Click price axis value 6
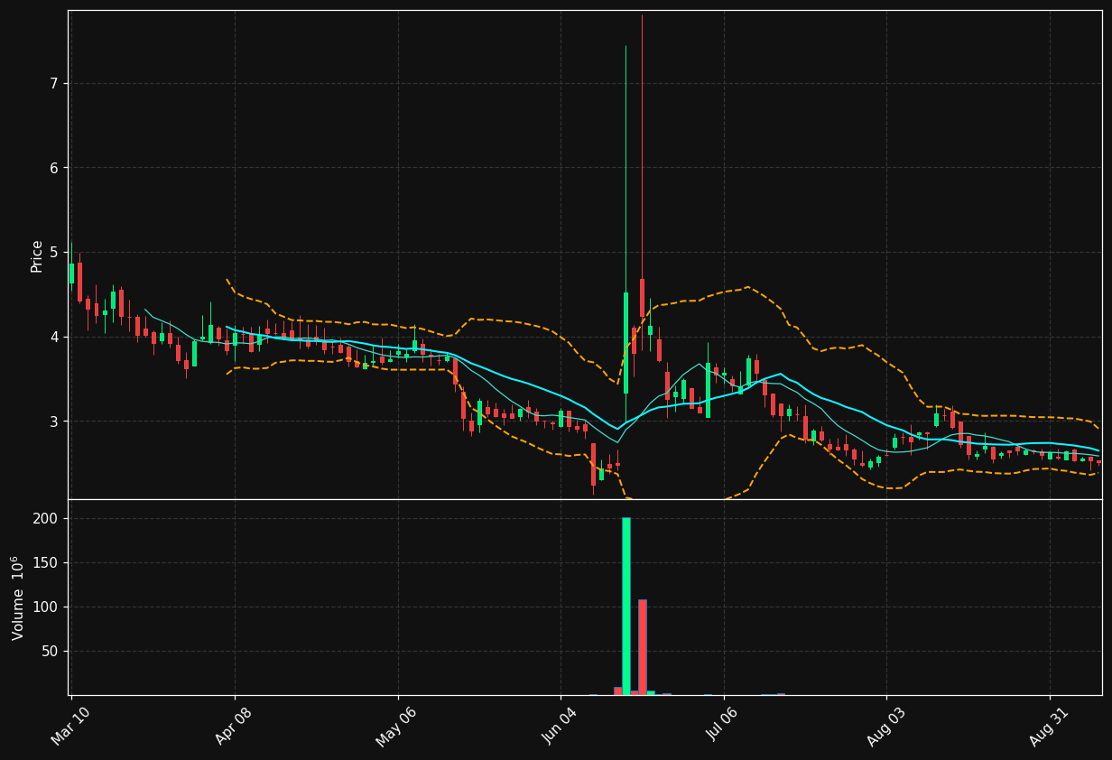 coord(53,168)
